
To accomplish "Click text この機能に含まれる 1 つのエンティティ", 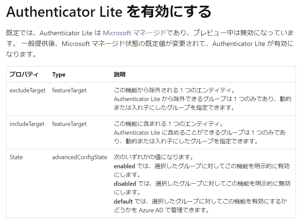I will 167,124.
